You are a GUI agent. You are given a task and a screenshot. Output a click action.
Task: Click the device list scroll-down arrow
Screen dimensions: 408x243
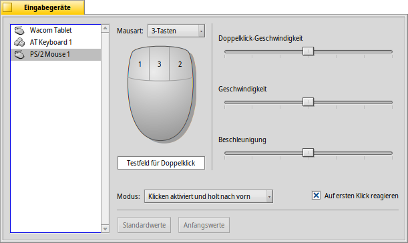[x=105, y=229]
